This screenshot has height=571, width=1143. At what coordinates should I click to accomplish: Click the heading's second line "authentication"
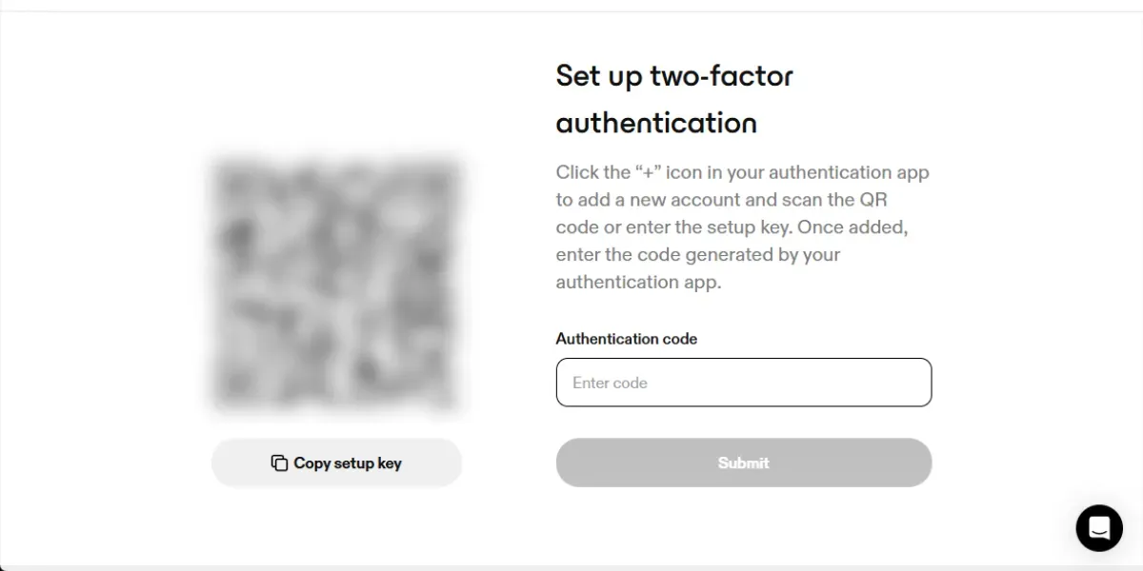(x=656, y=123)
